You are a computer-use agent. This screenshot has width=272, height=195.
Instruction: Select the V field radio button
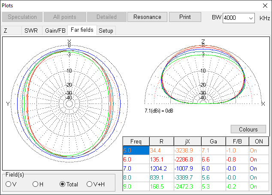click(8, 184)
